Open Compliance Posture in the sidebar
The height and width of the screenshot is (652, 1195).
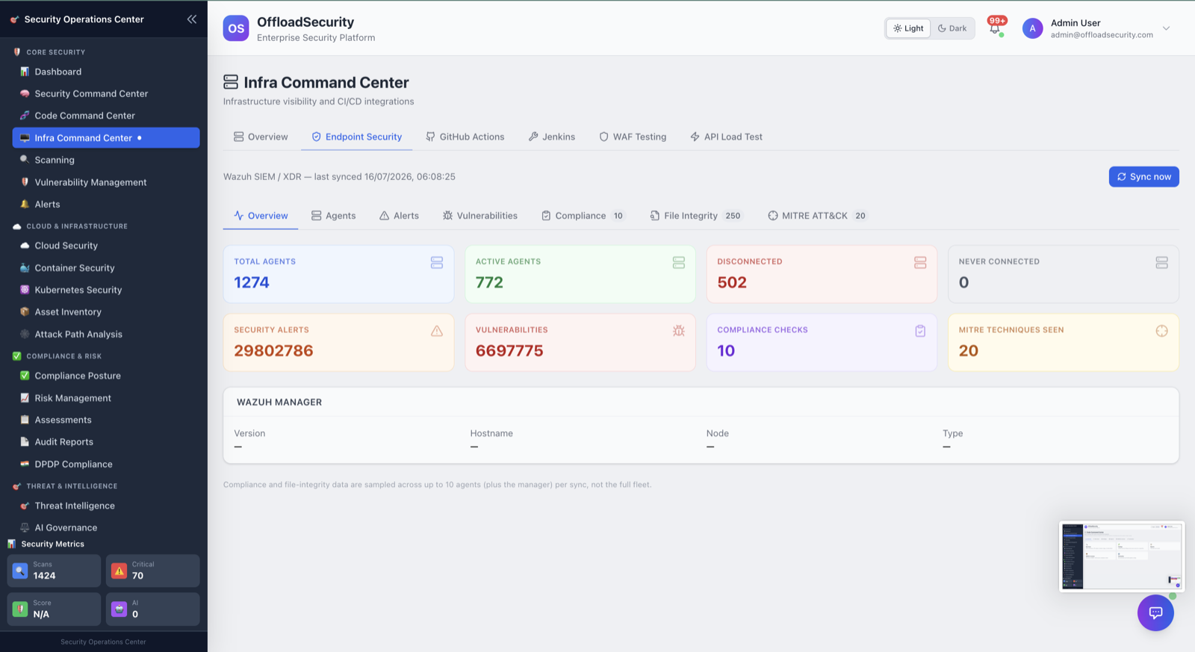pyautogui.click(x=105, y=376)
